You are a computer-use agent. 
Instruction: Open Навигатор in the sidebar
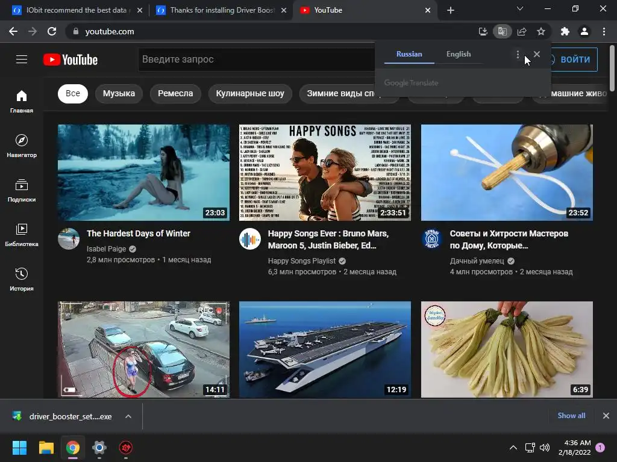[x=22, y=146]
